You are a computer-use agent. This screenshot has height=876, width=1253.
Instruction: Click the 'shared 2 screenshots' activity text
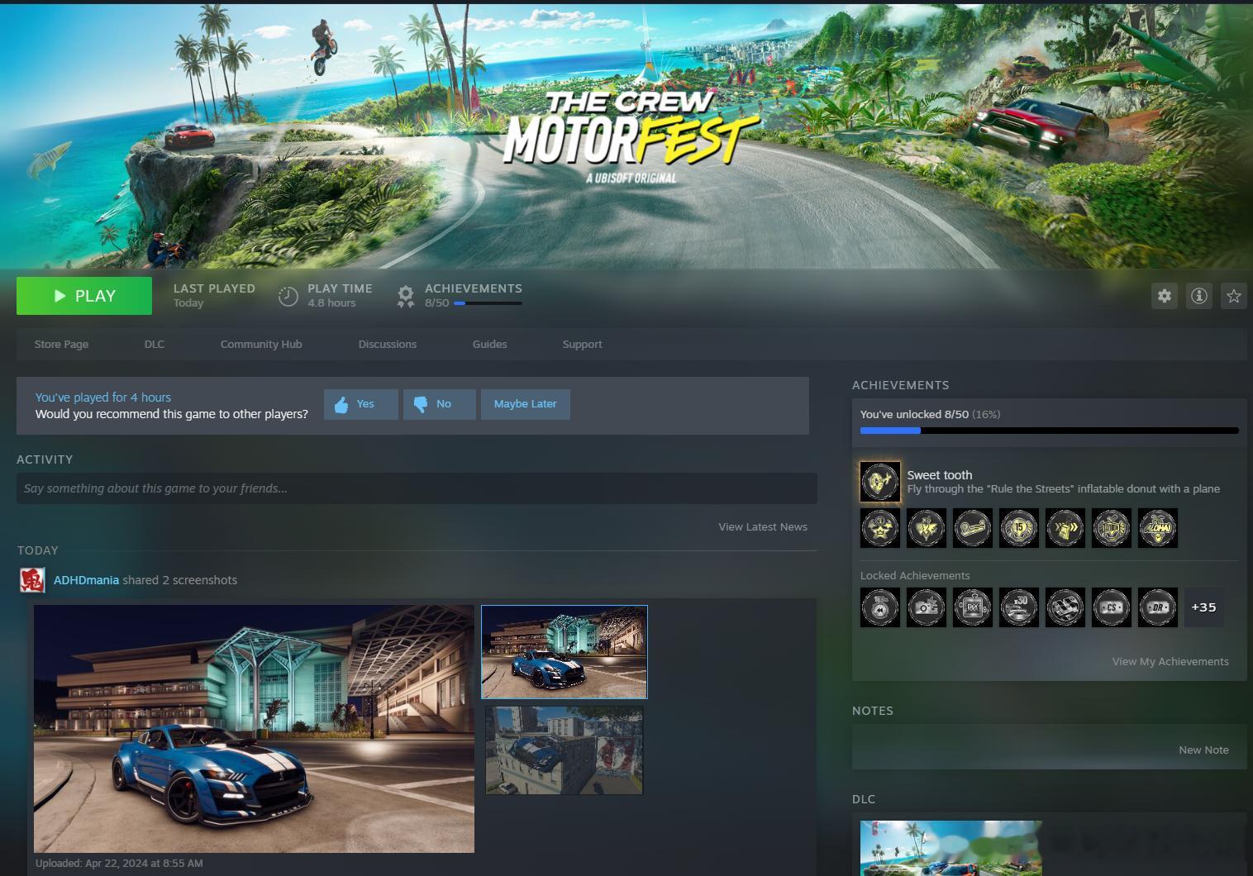[x=180, y=580]
